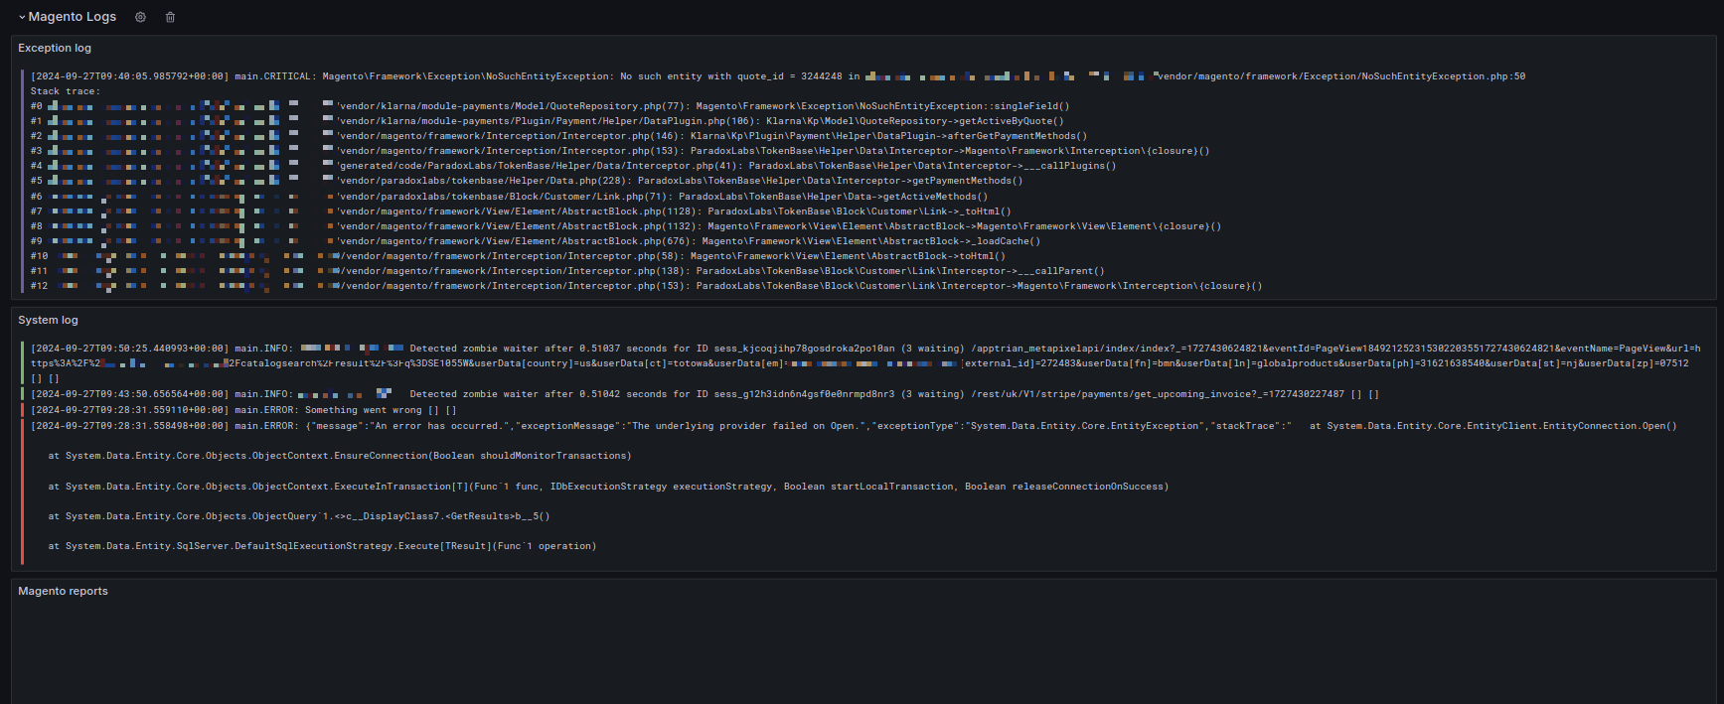Expand the 'Something went wrong' main.ERROR log
Image resolution: width=1724 pixels, height=704 pixels.
pyautogui.click(x=243, y=410)
